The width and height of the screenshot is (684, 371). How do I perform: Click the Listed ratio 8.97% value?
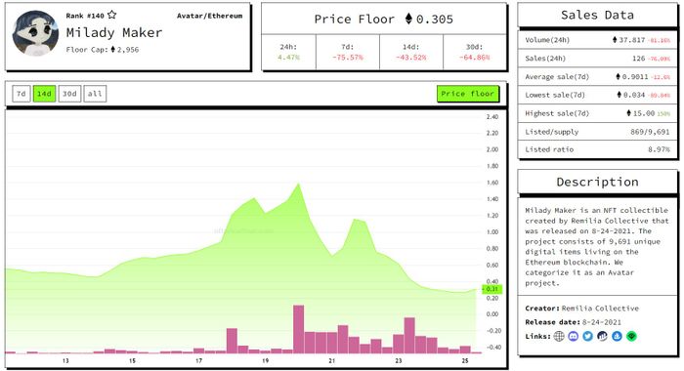point(659,149)
